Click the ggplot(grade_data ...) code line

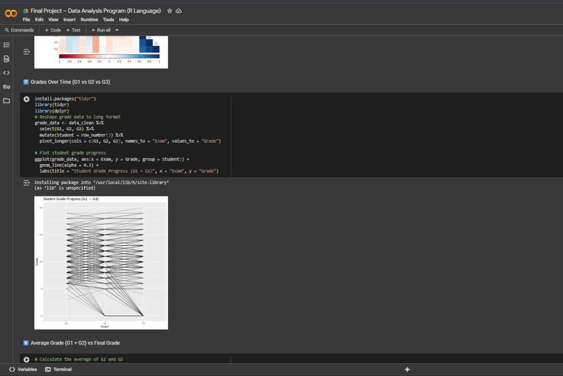pos(112,159)
